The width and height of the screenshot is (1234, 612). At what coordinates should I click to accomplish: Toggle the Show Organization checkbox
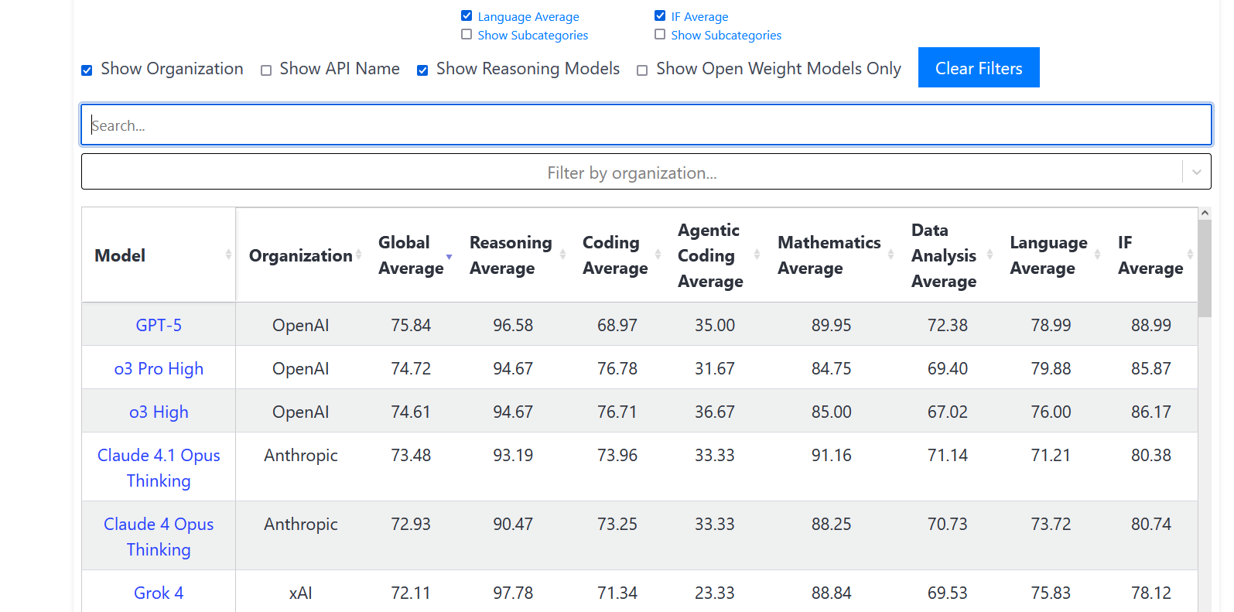87,70
